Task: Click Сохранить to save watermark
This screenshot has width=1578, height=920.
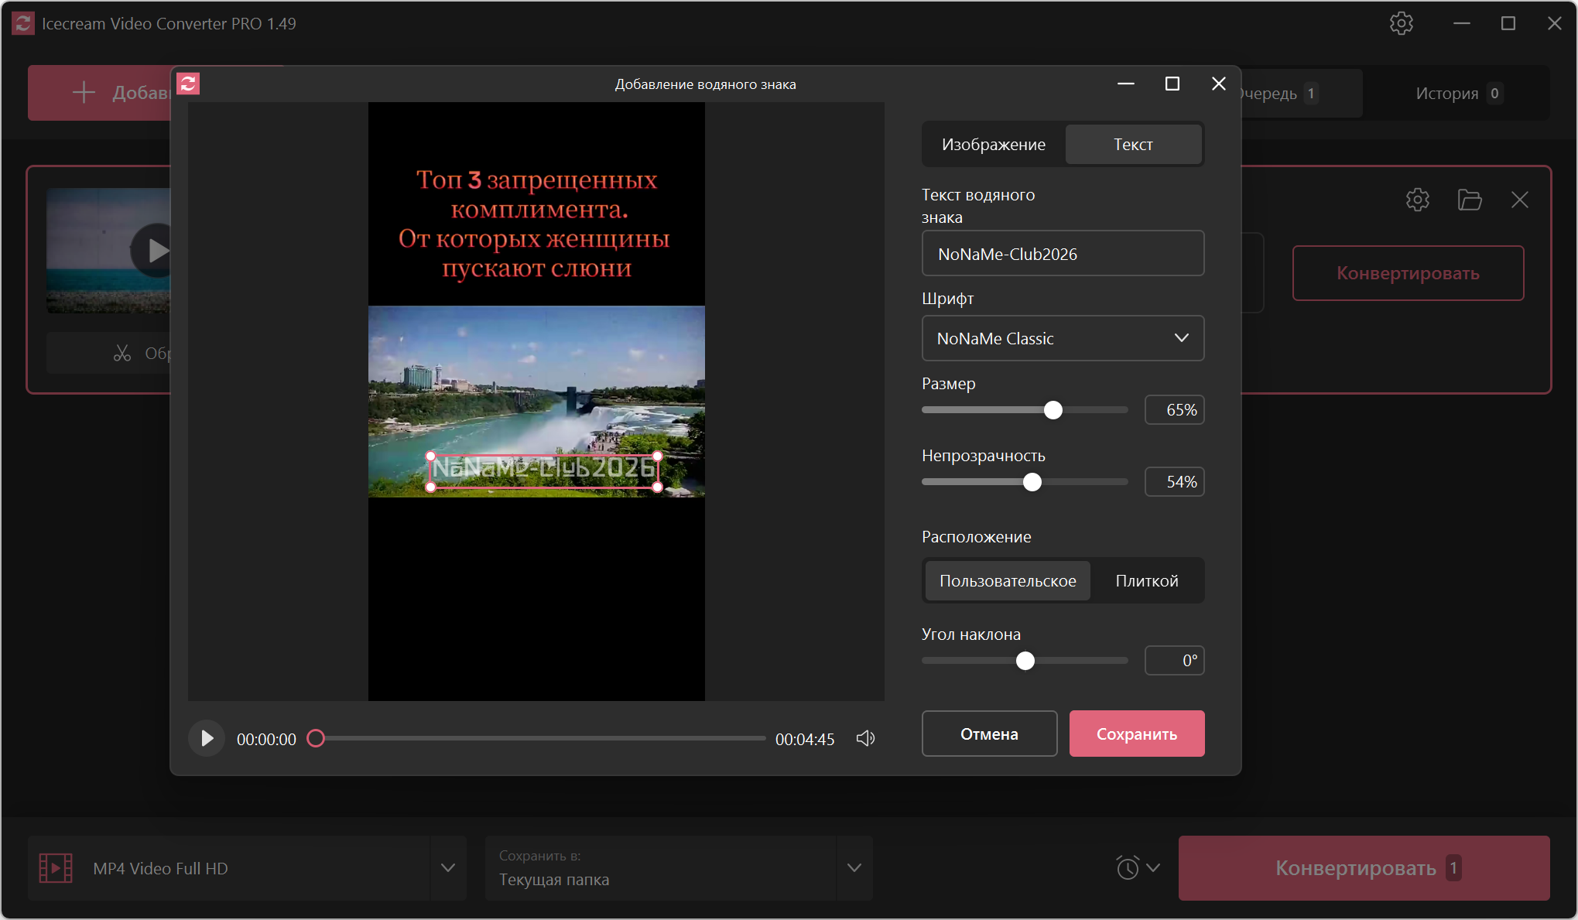Action: tap(1136, 734)
